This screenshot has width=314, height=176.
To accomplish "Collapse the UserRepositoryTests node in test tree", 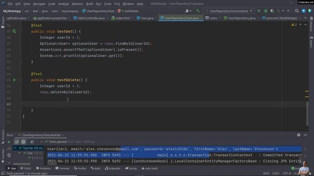I will tap(19, 153).
